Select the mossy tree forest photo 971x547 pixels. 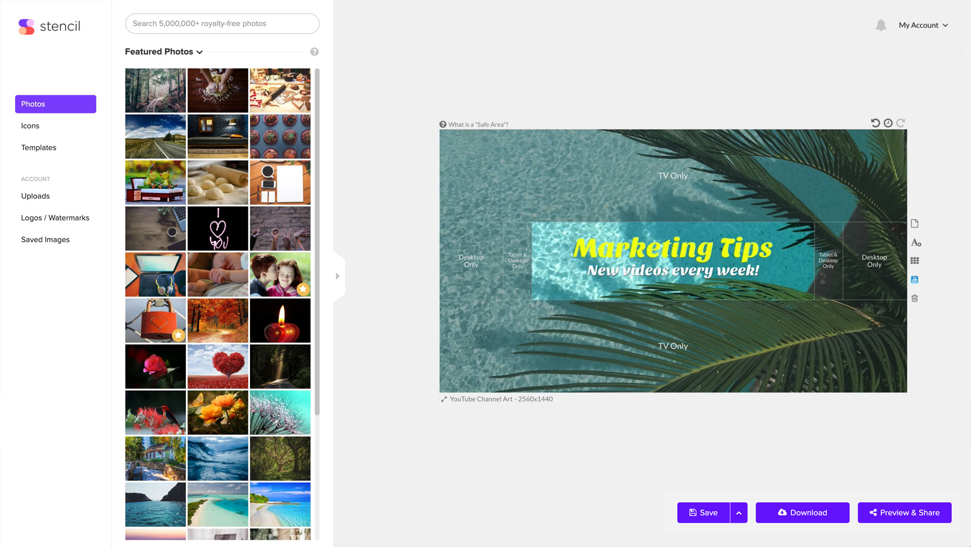tap(280, 458)
